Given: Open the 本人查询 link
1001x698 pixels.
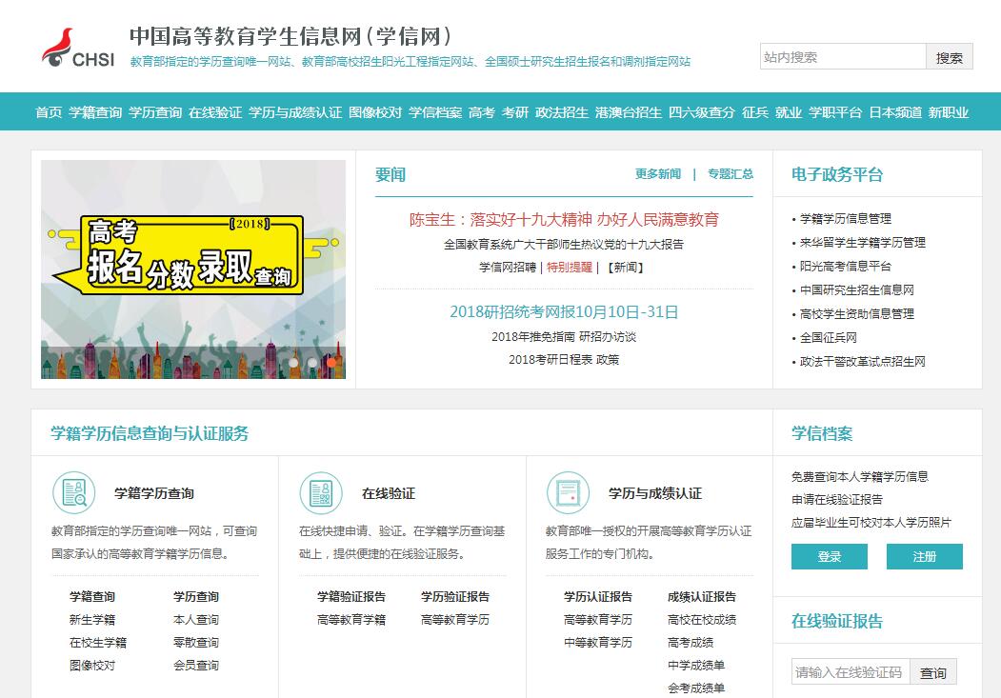Looking at the screenshot, I should tap(196, 620).
